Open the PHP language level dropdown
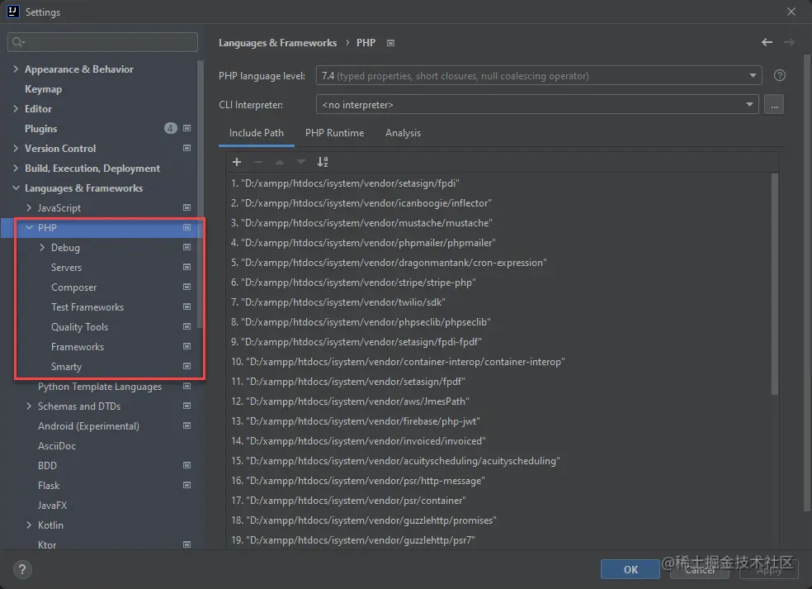The image size is (812, 589). pos(753,75)
